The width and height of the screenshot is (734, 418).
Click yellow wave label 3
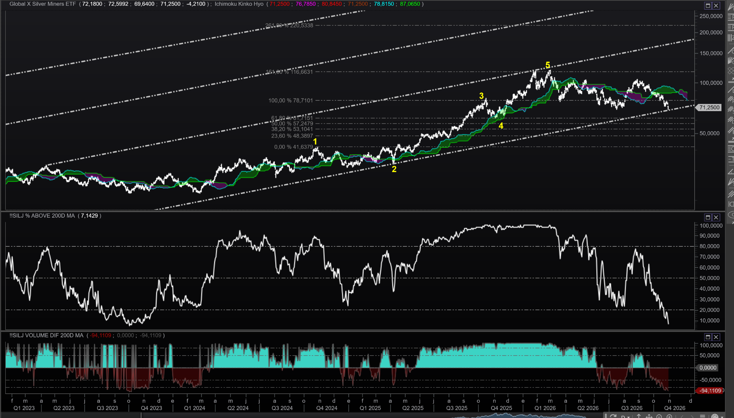click(x=481, y=96)
